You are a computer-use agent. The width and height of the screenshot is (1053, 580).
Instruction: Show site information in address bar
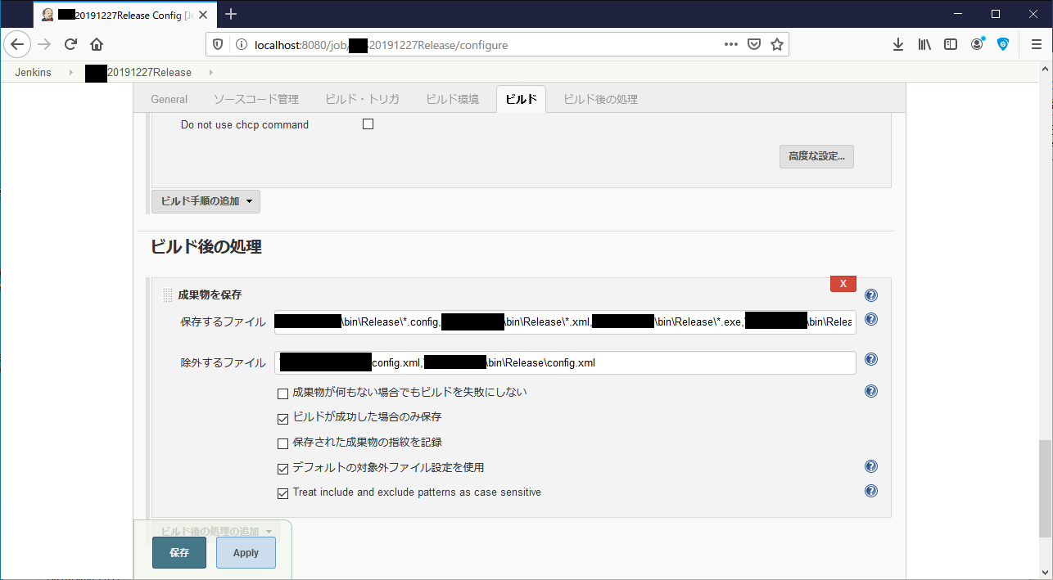tap(242, 44)
